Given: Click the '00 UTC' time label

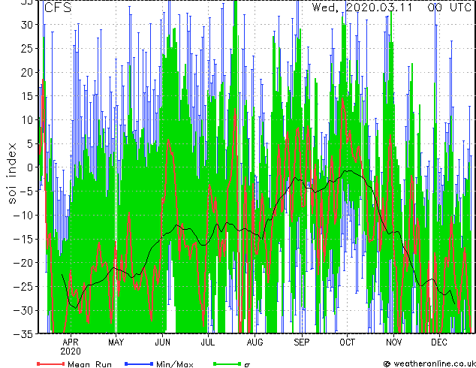Looking at the screenshot, I should 449,8.
